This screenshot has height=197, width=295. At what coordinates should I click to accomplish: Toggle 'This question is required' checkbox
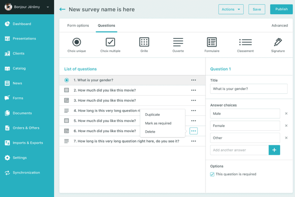pyautogui.click(x=212, y=174)
